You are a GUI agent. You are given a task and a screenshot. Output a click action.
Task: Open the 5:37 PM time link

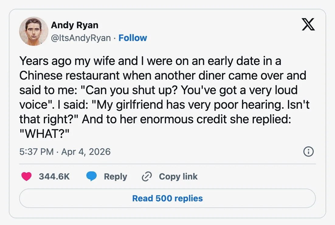(36, 152)
